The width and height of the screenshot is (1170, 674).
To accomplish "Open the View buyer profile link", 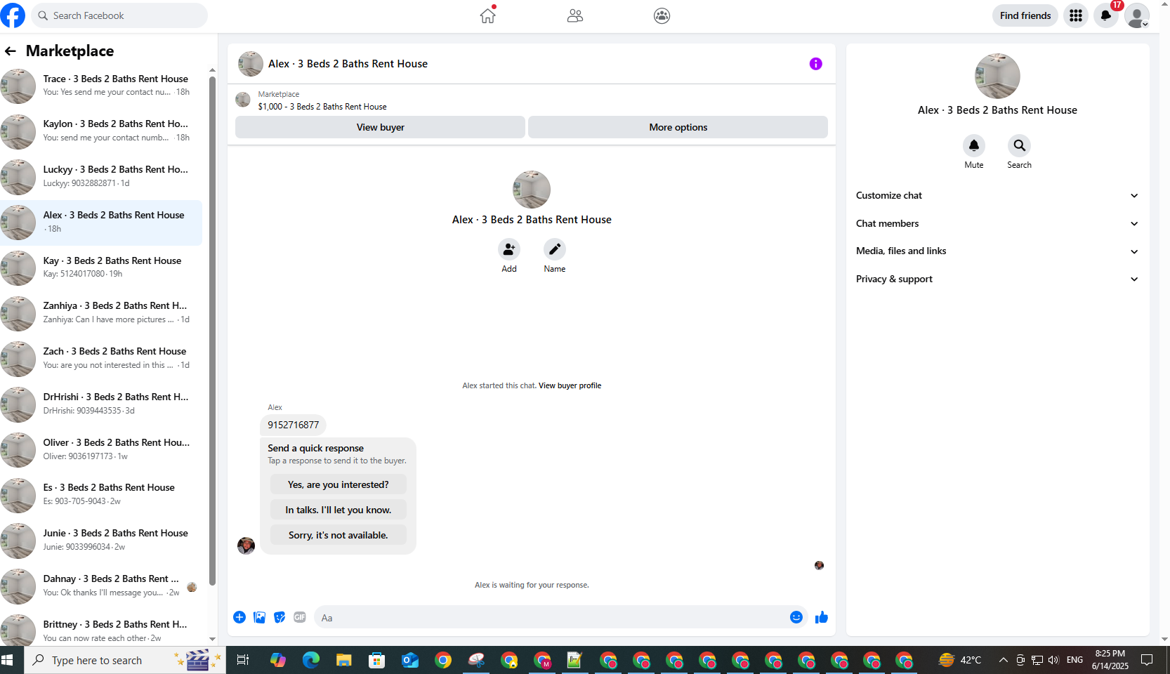I will 570,385.
